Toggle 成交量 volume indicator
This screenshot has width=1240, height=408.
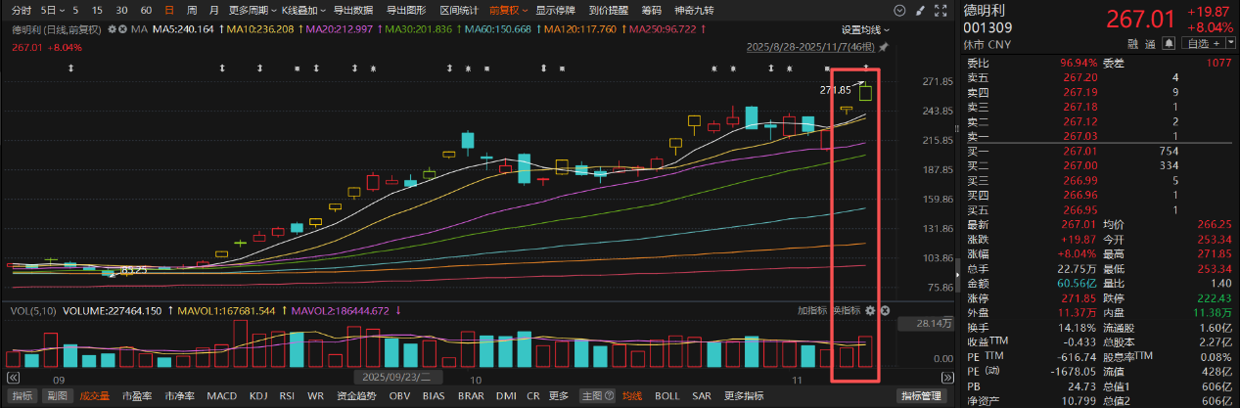click(x=95, y=395)
